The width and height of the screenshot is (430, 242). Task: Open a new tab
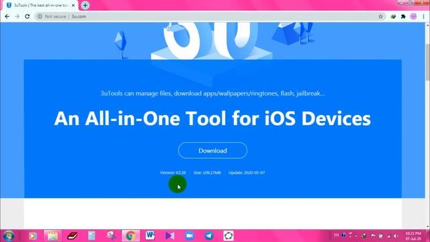click(85, 5)
